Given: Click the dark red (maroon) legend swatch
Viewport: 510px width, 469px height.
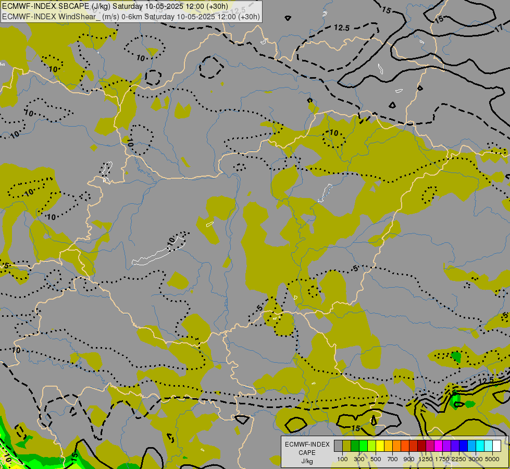Looking at the screenshot, I should 422,446.
